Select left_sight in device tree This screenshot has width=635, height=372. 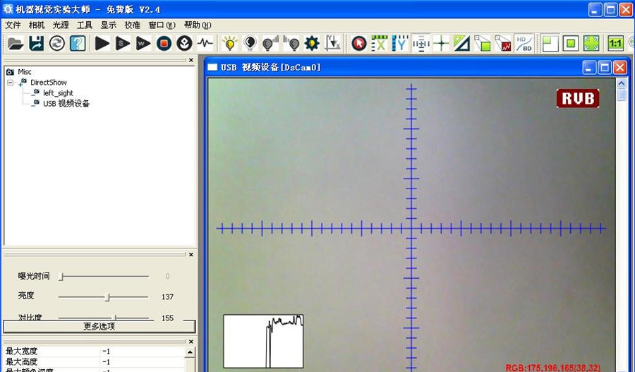point(58,93)
